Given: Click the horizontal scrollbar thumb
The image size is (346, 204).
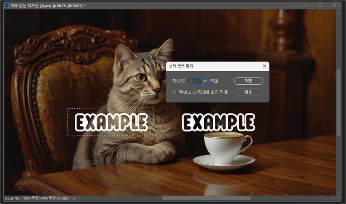Looking at the screenshot, I should (207, 198).
